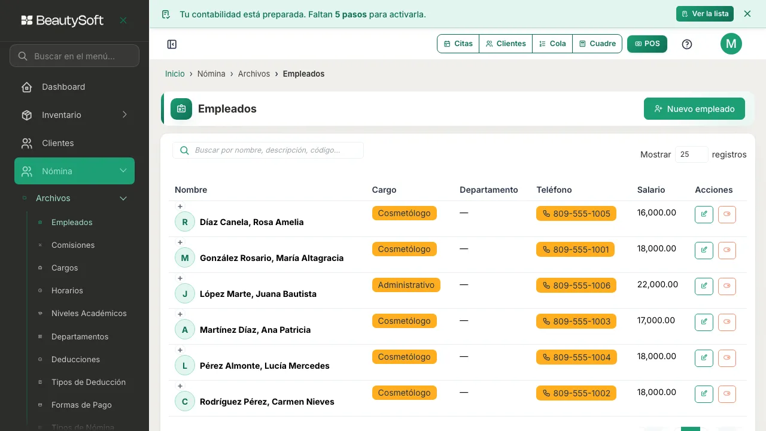Edit employee López Marte, Juana Bautista

[704, 286]
